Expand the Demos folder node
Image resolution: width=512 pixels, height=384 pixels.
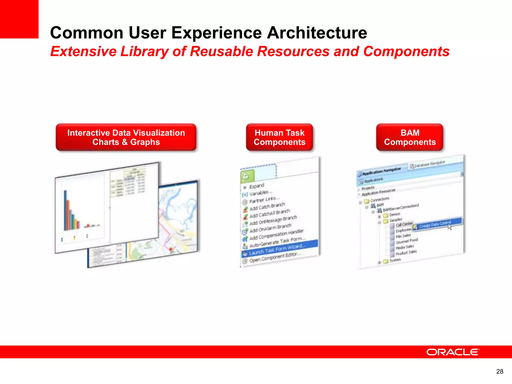(x=379, y=216)
